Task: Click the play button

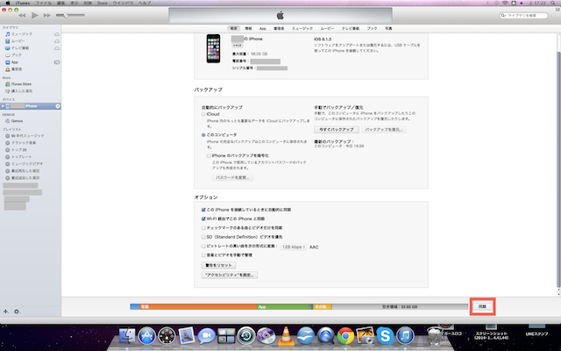Action: 35,16
